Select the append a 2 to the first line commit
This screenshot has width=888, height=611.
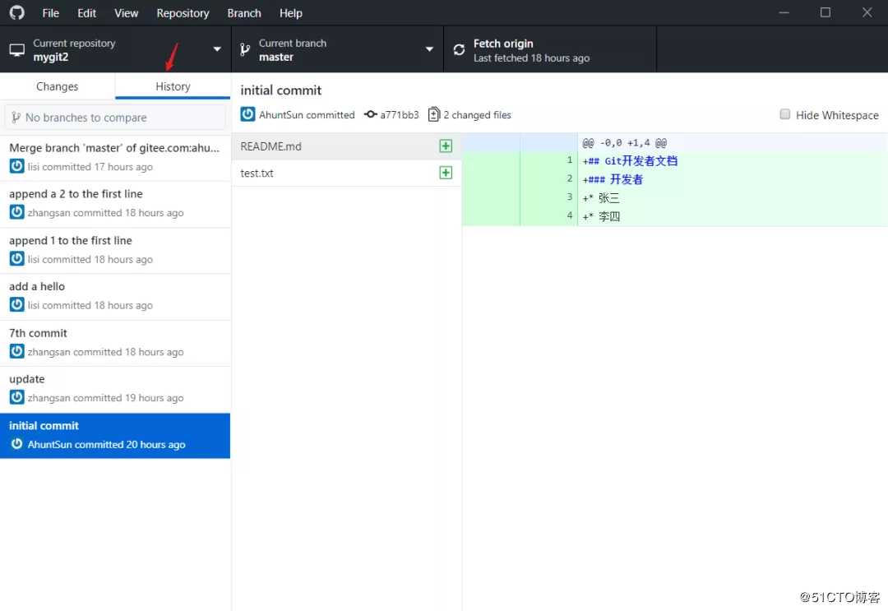(115, 204)
